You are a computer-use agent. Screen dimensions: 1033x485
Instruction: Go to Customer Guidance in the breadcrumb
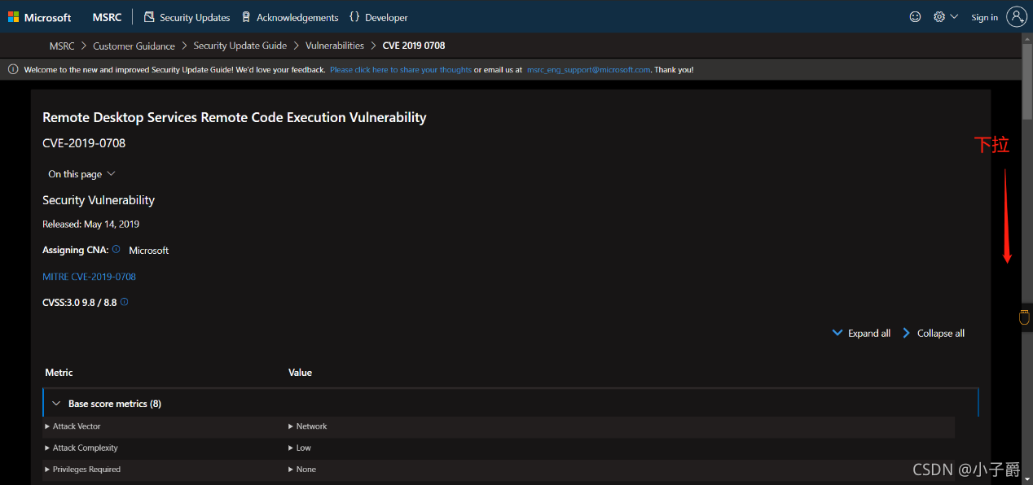[134, 46]
